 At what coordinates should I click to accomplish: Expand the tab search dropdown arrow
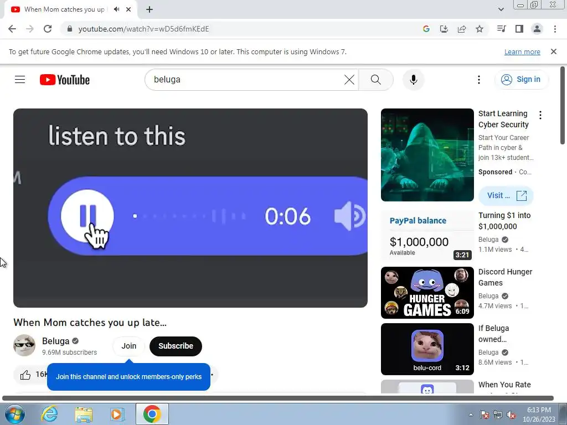tap(501, 9)
